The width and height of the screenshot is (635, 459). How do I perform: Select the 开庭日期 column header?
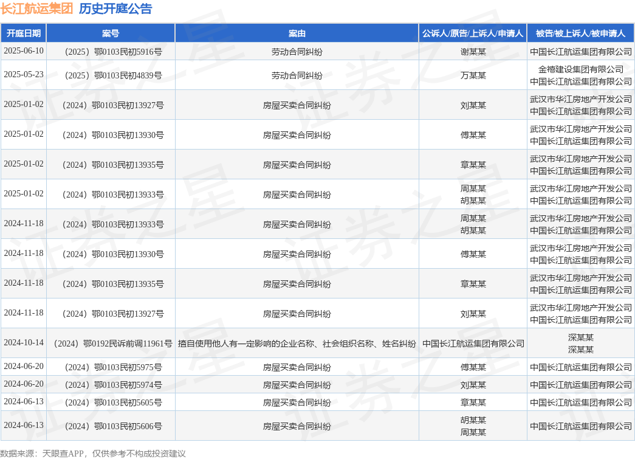coord(24,33)
